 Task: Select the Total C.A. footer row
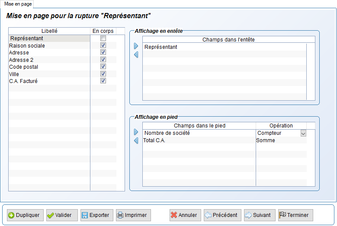click(199, 140)
